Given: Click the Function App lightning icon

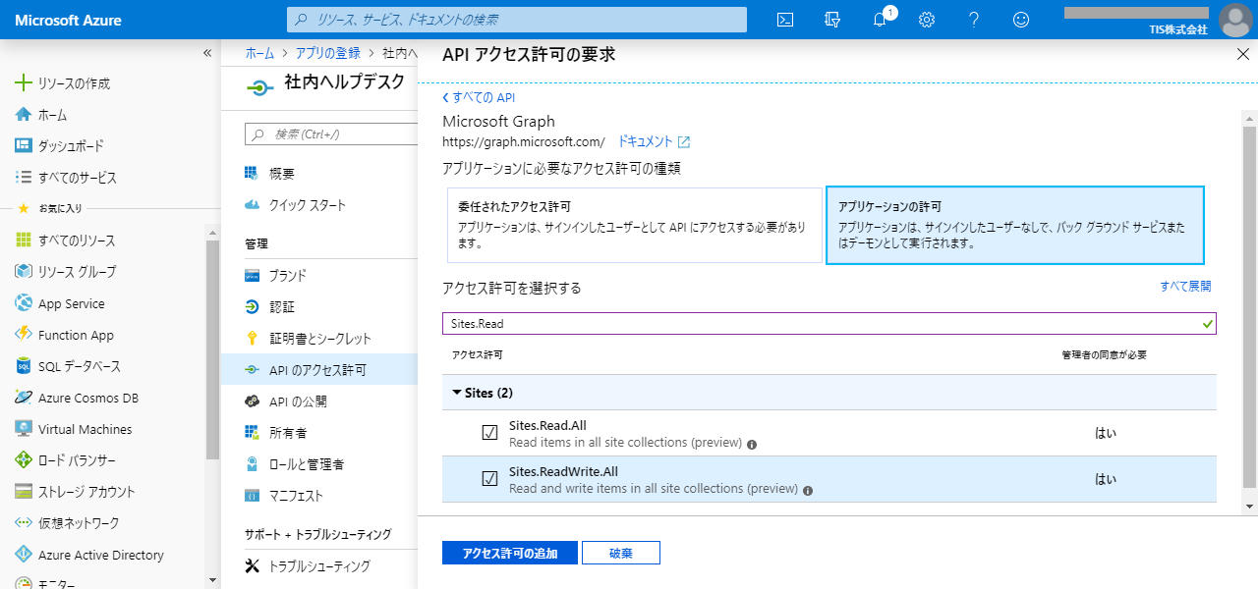Looking at the screenshot, I should pyautogui.click(x=24, y=335).
